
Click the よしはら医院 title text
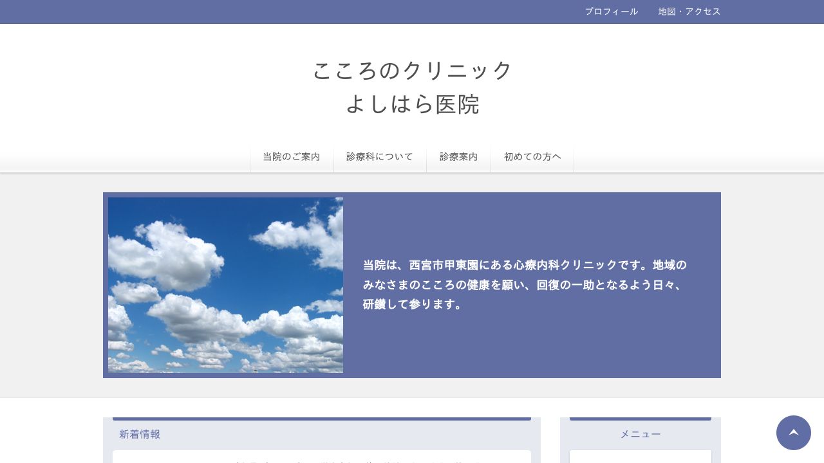(412, 104)
